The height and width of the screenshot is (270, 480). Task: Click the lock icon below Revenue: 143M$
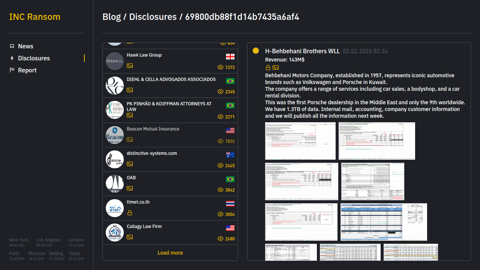point(268,67)
